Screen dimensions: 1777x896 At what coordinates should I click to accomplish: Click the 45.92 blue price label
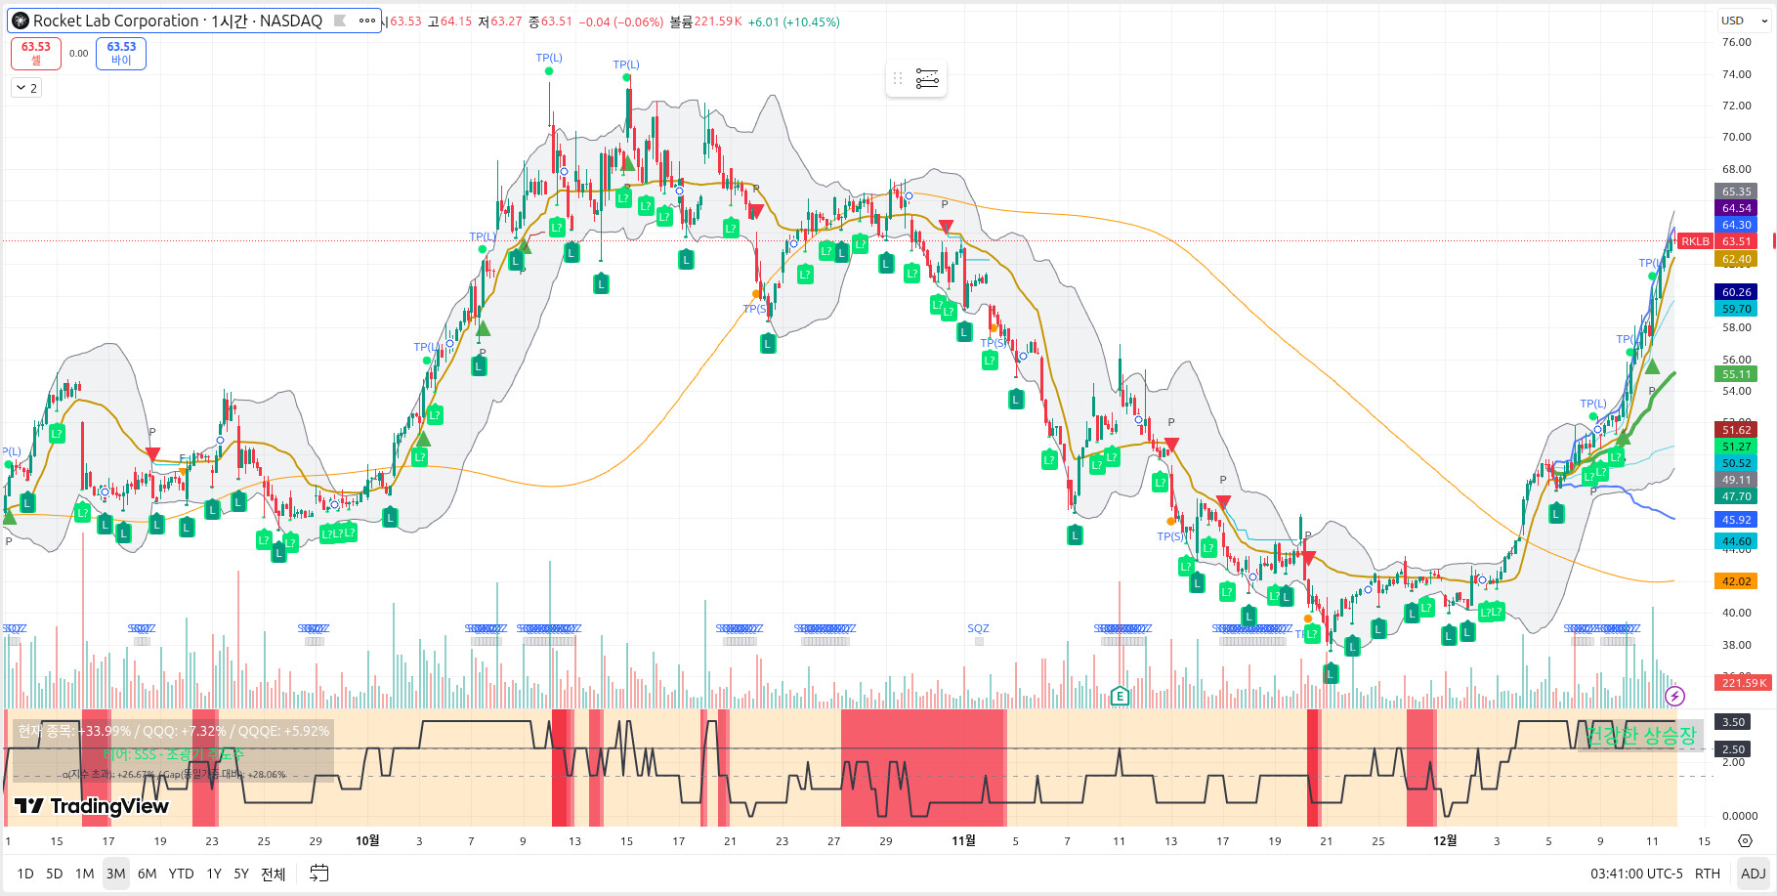[x=1736, y=520]
